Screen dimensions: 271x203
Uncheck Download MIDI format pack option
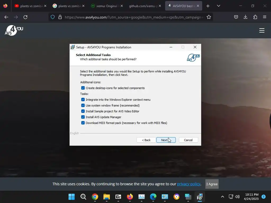(x=83, y=123)
